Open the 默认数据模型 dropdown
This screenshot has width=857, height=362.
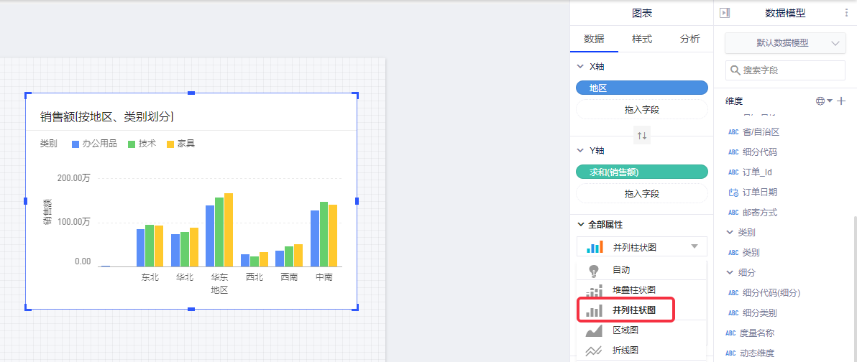point(785,43)
